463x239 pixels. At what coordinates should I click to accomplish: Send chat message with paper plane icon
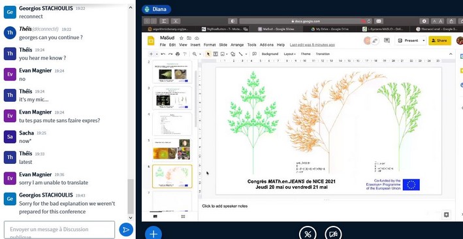126,230
